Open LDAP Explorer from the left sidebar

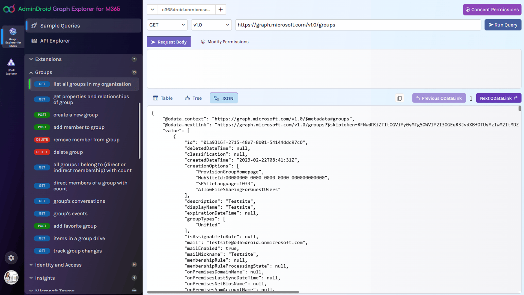tap(11, 66)
